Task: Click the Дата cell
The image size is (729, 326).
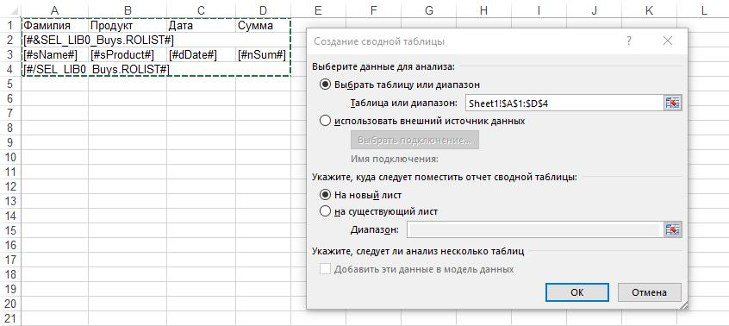Action: coord(201,26)
